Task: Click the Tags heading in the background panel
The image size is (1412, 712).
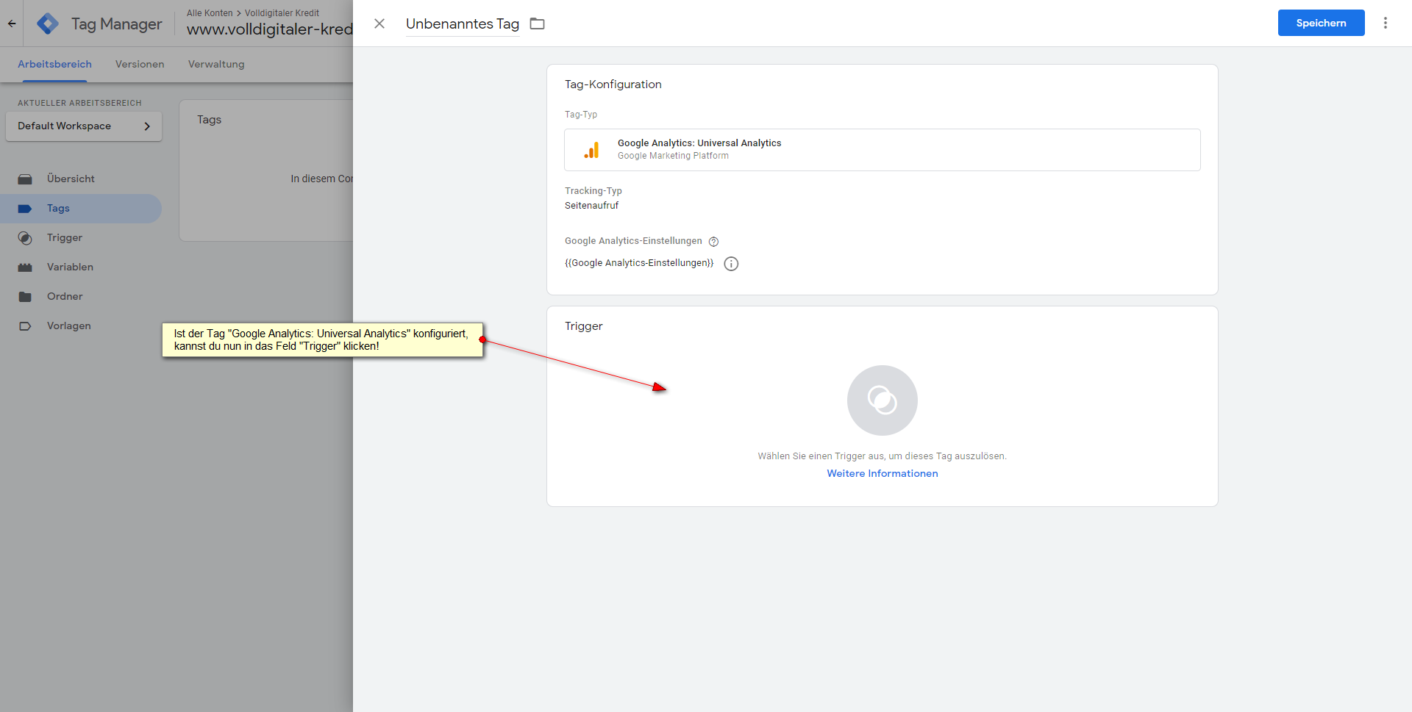Action: coord(209,120)
